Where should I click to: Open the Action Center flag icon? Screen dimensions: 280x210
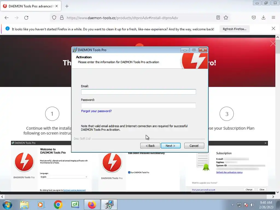click(x=246, y=205)
